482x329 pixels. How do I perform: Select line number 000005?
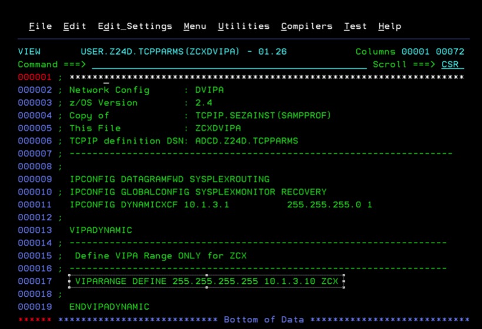[35, 128]
